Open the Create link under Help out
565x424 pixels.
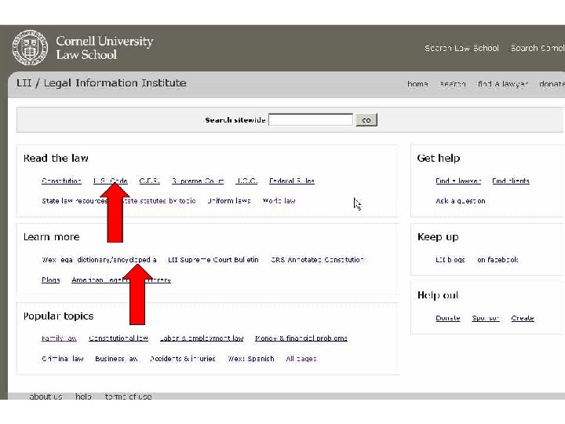click(x=523, y=318)
